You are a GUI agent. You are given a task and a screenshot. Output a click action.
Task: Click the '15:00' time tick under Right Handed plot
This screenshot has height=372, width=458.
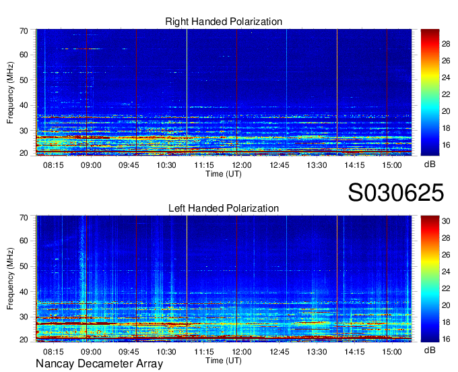[x=392, y=165]
